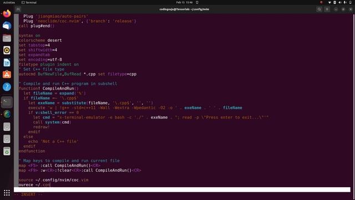Open the Trash from the dock

[x=7, y=151]
